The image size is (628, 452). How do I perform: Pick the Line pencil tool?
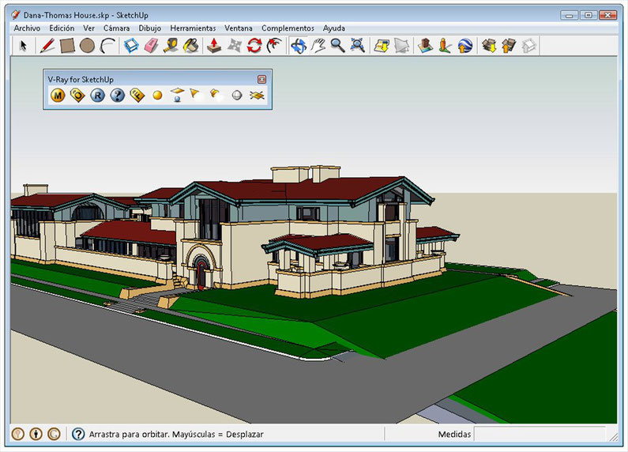coord(47,46)
